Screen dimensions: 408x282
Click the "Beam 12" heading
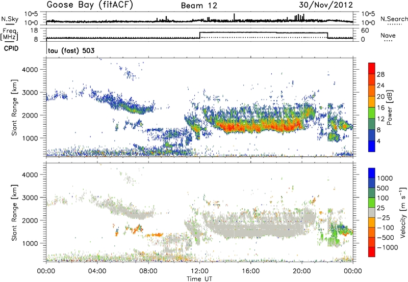pos(199,6)
